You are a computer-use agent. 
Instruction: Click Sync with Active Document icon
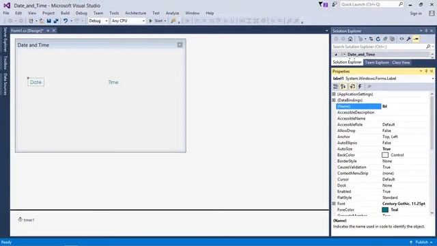click(x=371, y=39)
